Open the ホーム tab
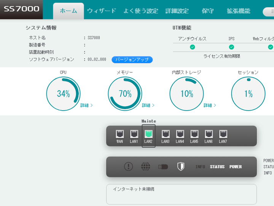The image size is (274, 206). (x=68, y=11)
